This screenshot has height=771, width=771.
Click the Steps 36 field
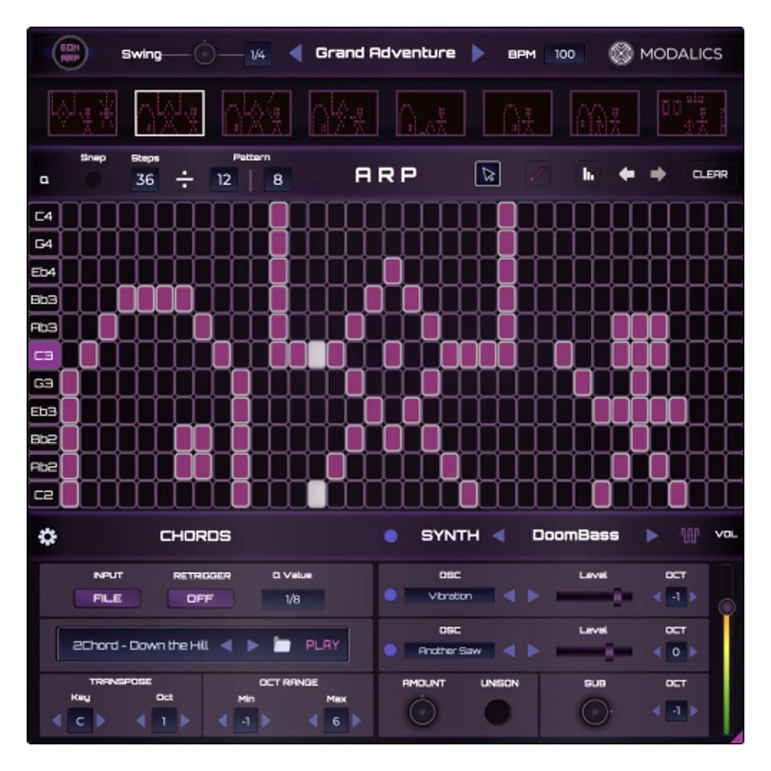pyautogui.click(x=144, y=179)
